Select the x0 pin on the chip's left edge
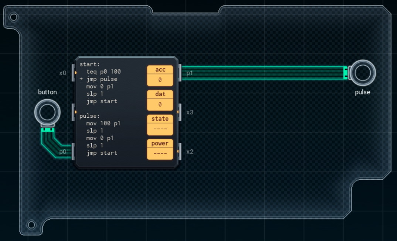397x241 pixels. 73,73
